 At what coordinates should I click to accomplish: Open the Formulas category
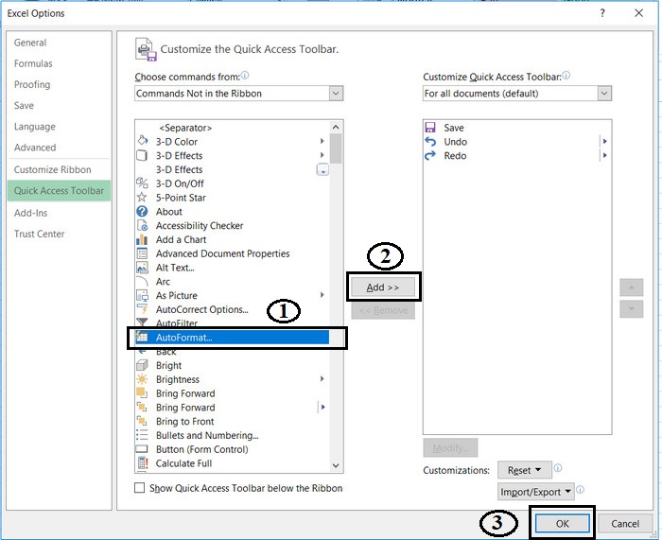coord(33,63)
